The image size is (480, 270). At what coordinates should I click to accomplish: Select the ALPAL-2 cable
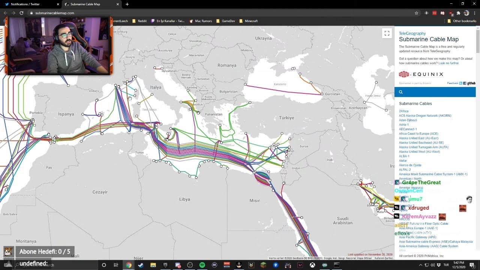[x=405, y=169]
